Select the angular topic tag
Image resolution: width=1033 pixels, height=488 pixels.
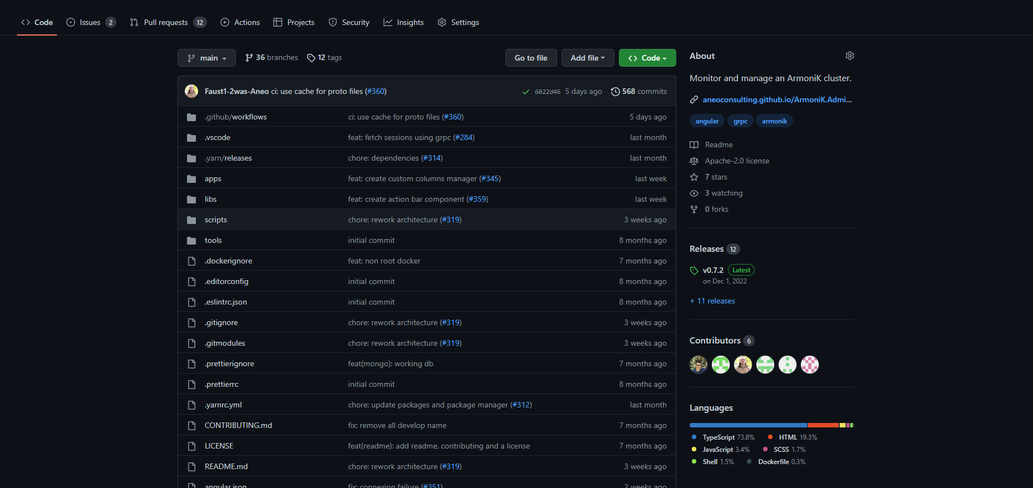coord(707,121)
